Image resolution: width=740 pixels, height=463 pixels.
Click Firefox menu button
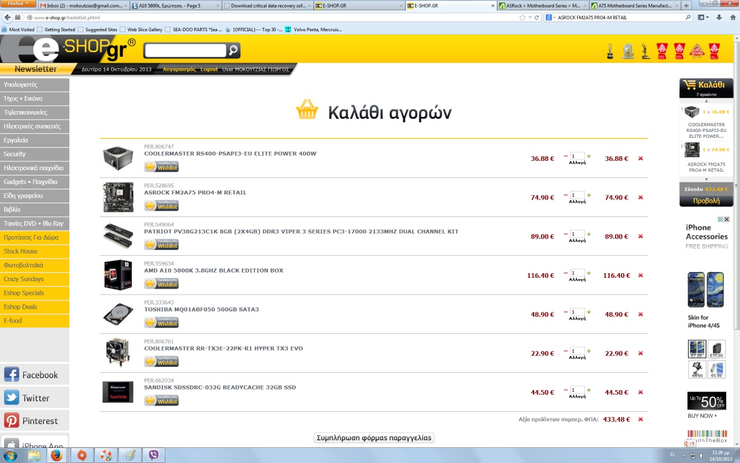[x=18, y=3]
